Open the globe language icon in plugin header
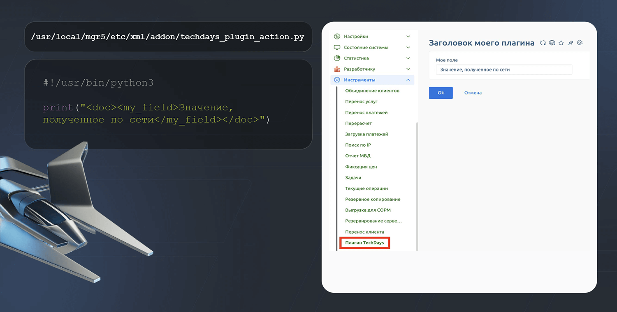The image size is (617, 312). pyautogui.click(x=552, y=43)
